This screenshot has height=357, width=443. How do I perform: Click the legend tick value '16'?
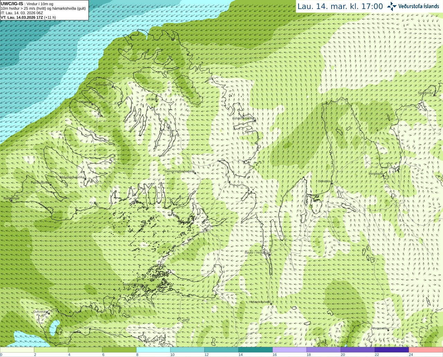tap(274, 355)
